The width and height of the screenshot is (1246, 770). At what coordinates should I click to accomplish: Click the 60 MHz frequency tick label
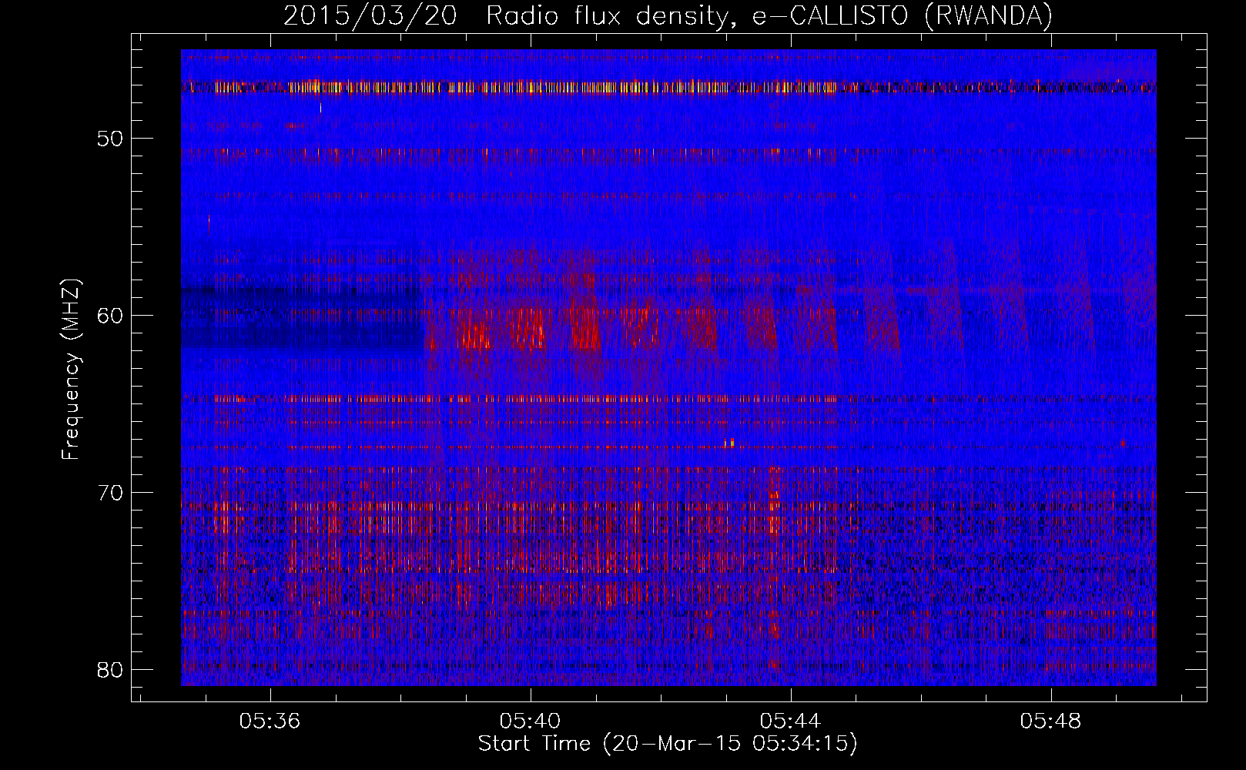pyautogui.click(x=111, y=316)
